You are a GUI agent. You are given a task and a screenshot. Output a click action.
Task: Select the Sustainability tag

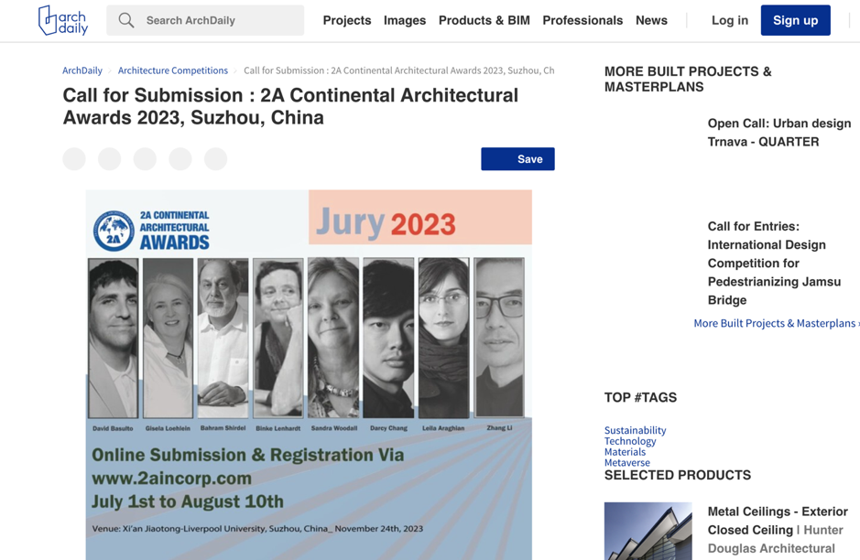[x=635, y=430]
